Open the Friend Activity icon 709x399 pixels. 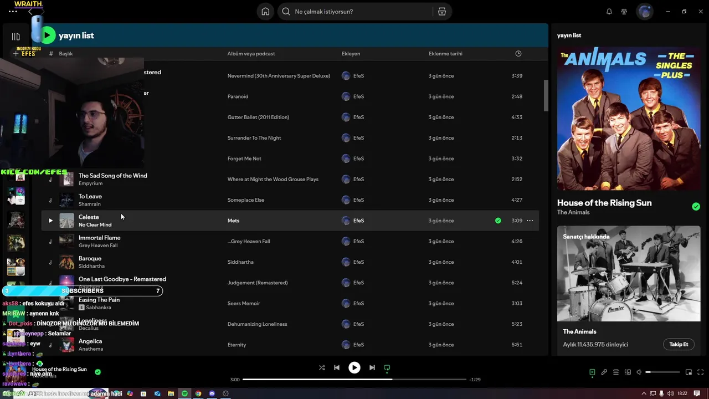coord(624,12)
